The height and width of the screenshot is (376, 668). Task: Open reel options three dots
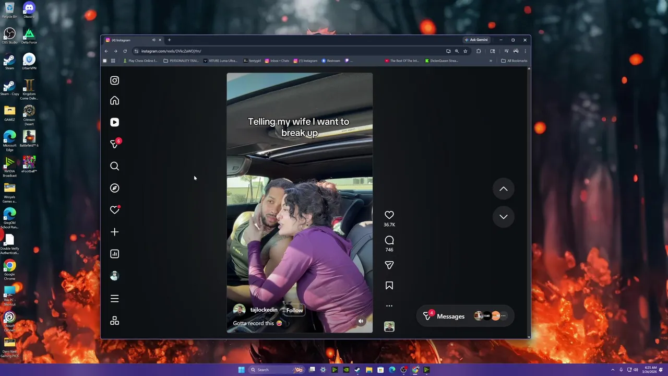389,306
